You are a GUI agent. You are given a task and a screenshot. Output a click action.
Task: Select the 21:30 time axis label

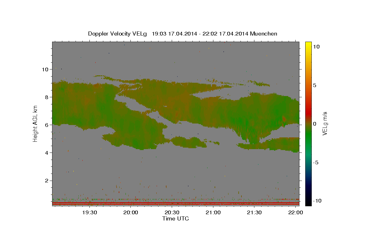click(254, 212)
